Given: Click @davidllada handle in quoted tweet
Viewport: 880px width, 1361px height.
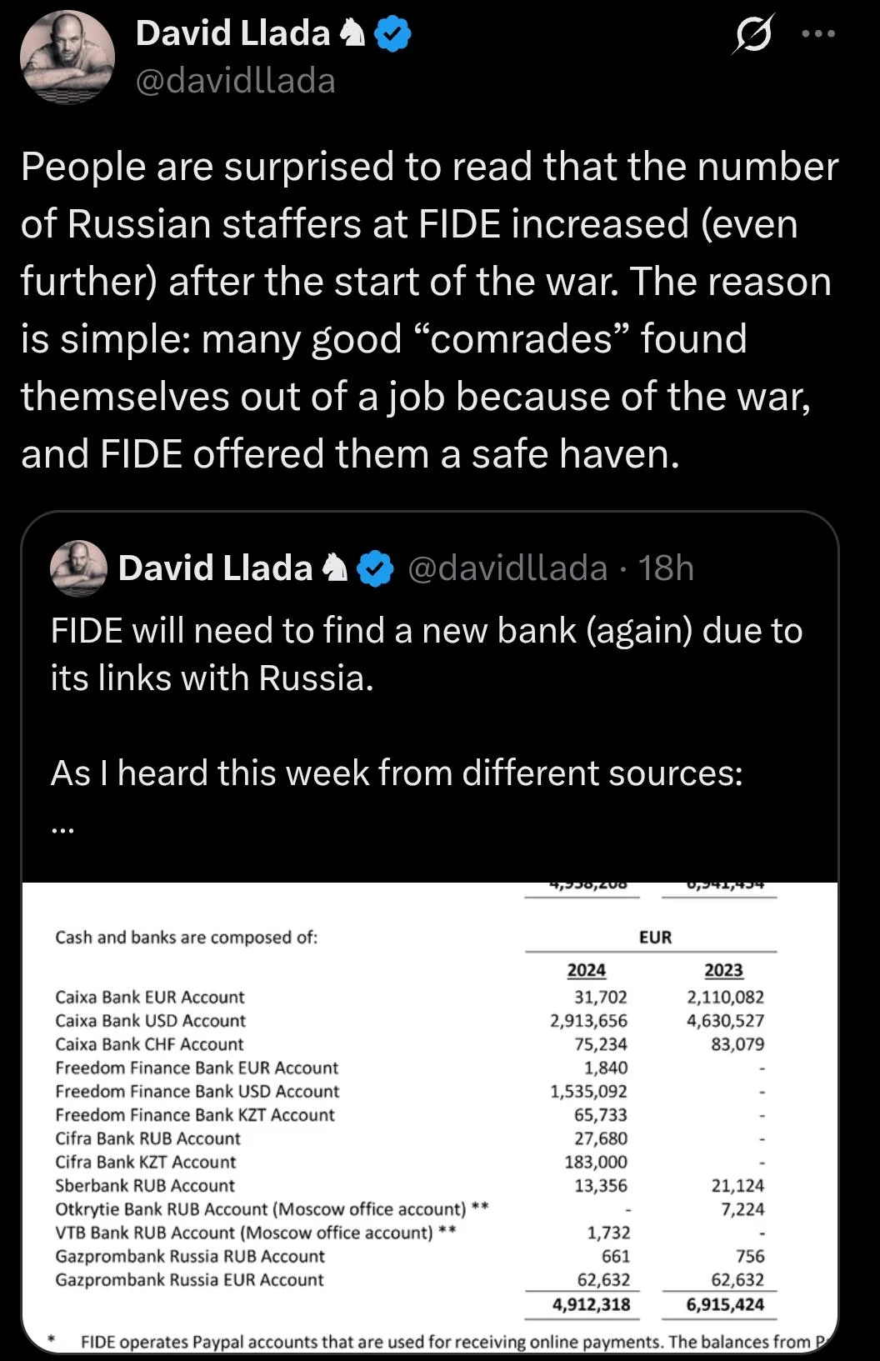Looking at the screenshot, I should point(507,568).
